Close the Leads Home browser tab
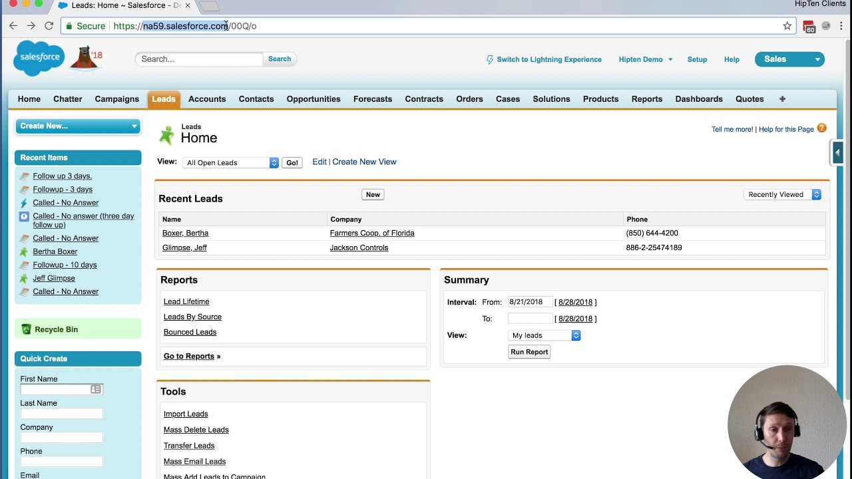Screen dimensions: 852x479 click(188, 5)
